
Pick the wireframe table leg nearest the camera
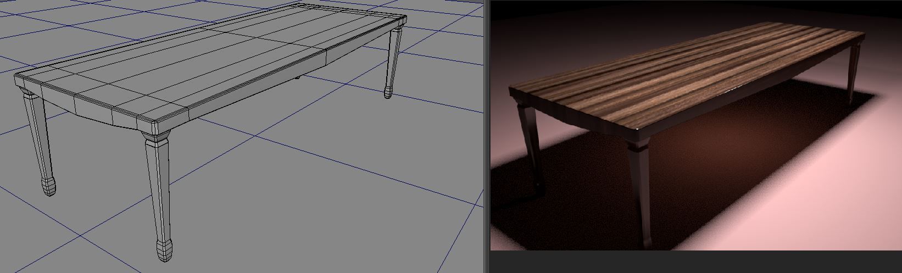pyautogui.click(x=158, y=197)
